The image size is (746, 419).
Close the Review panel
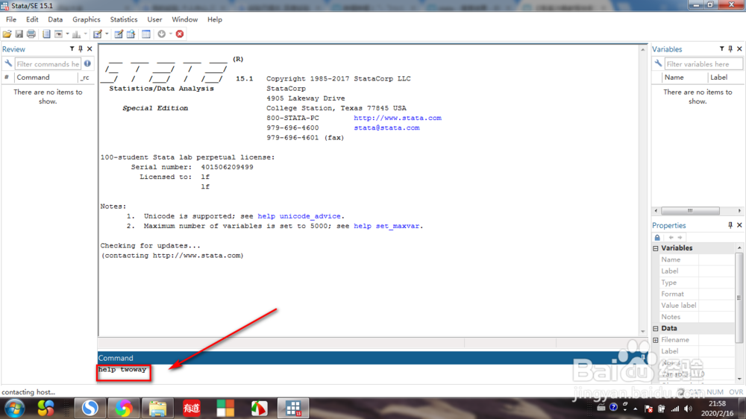coord(90,48)
